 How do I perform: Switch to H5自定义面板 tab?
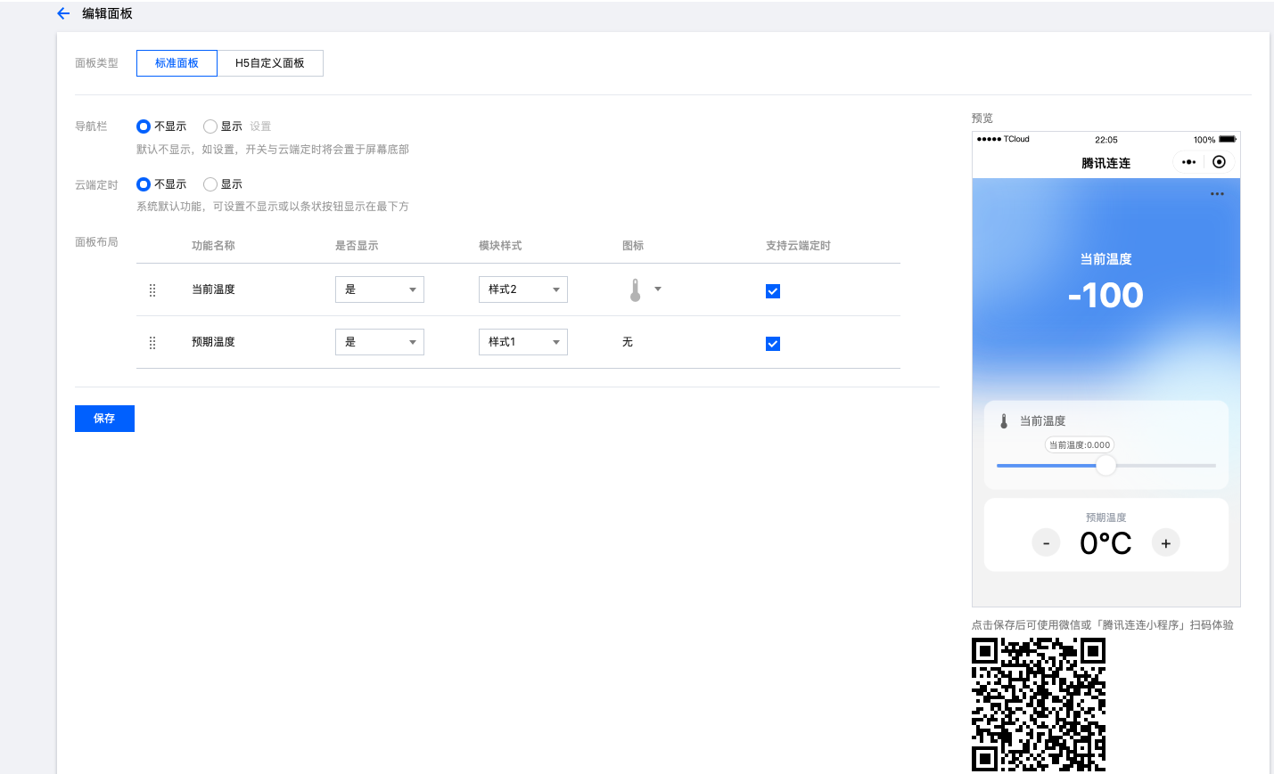point(270,63)
